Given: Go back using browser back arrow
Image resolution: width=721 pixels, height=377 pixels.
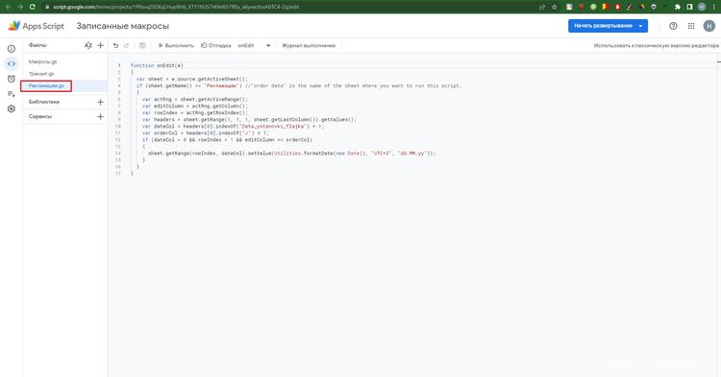Looking at the screenshot, I should [8, 7].
